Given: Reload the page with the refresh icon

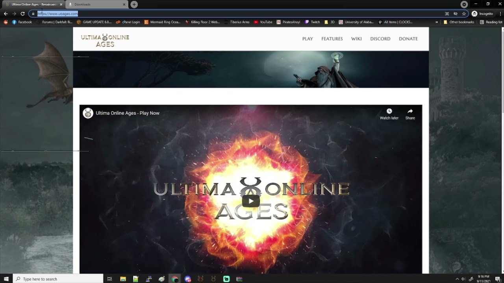Looking at the screenshot, I should pos(22,13).
